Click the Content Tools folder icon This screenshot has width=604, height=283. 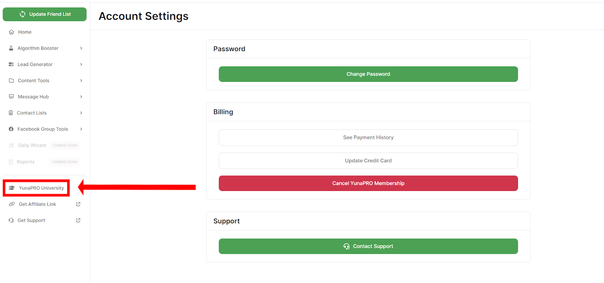click(11, 81)
